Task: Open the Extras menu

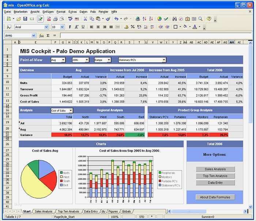Action: click(72, 12)
